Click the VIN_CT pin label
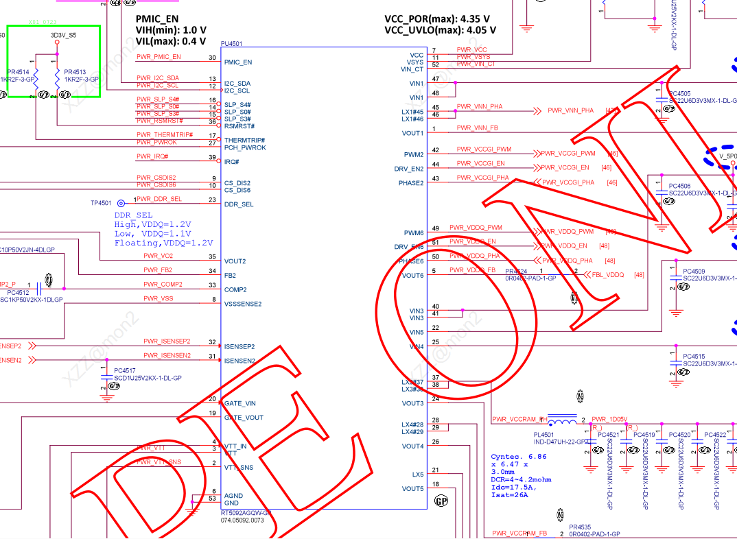This screenshot has height=539, width=737. point(412,69)
